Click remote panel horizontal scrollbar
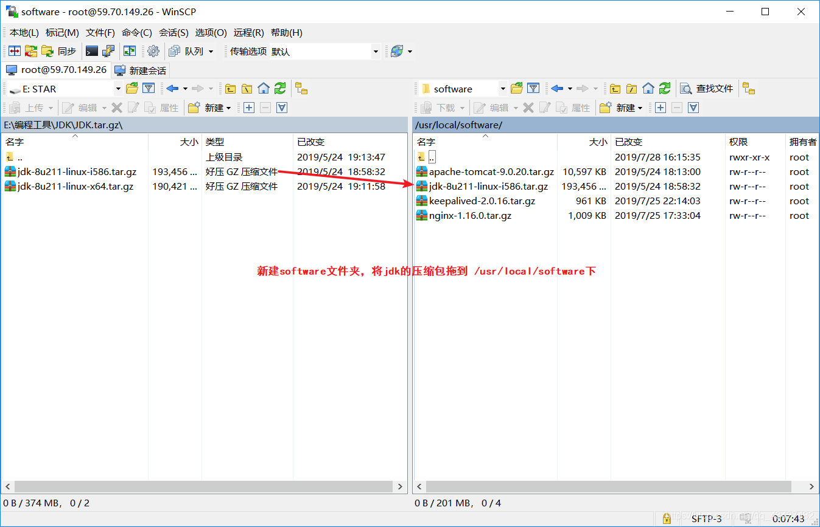This screenshot has height=527, width=820. (x=609, y=487)
